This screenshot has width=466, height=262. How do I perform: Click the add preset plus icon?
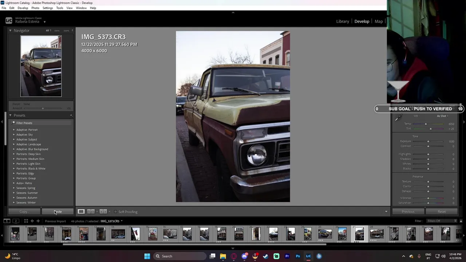coord(71,115)
